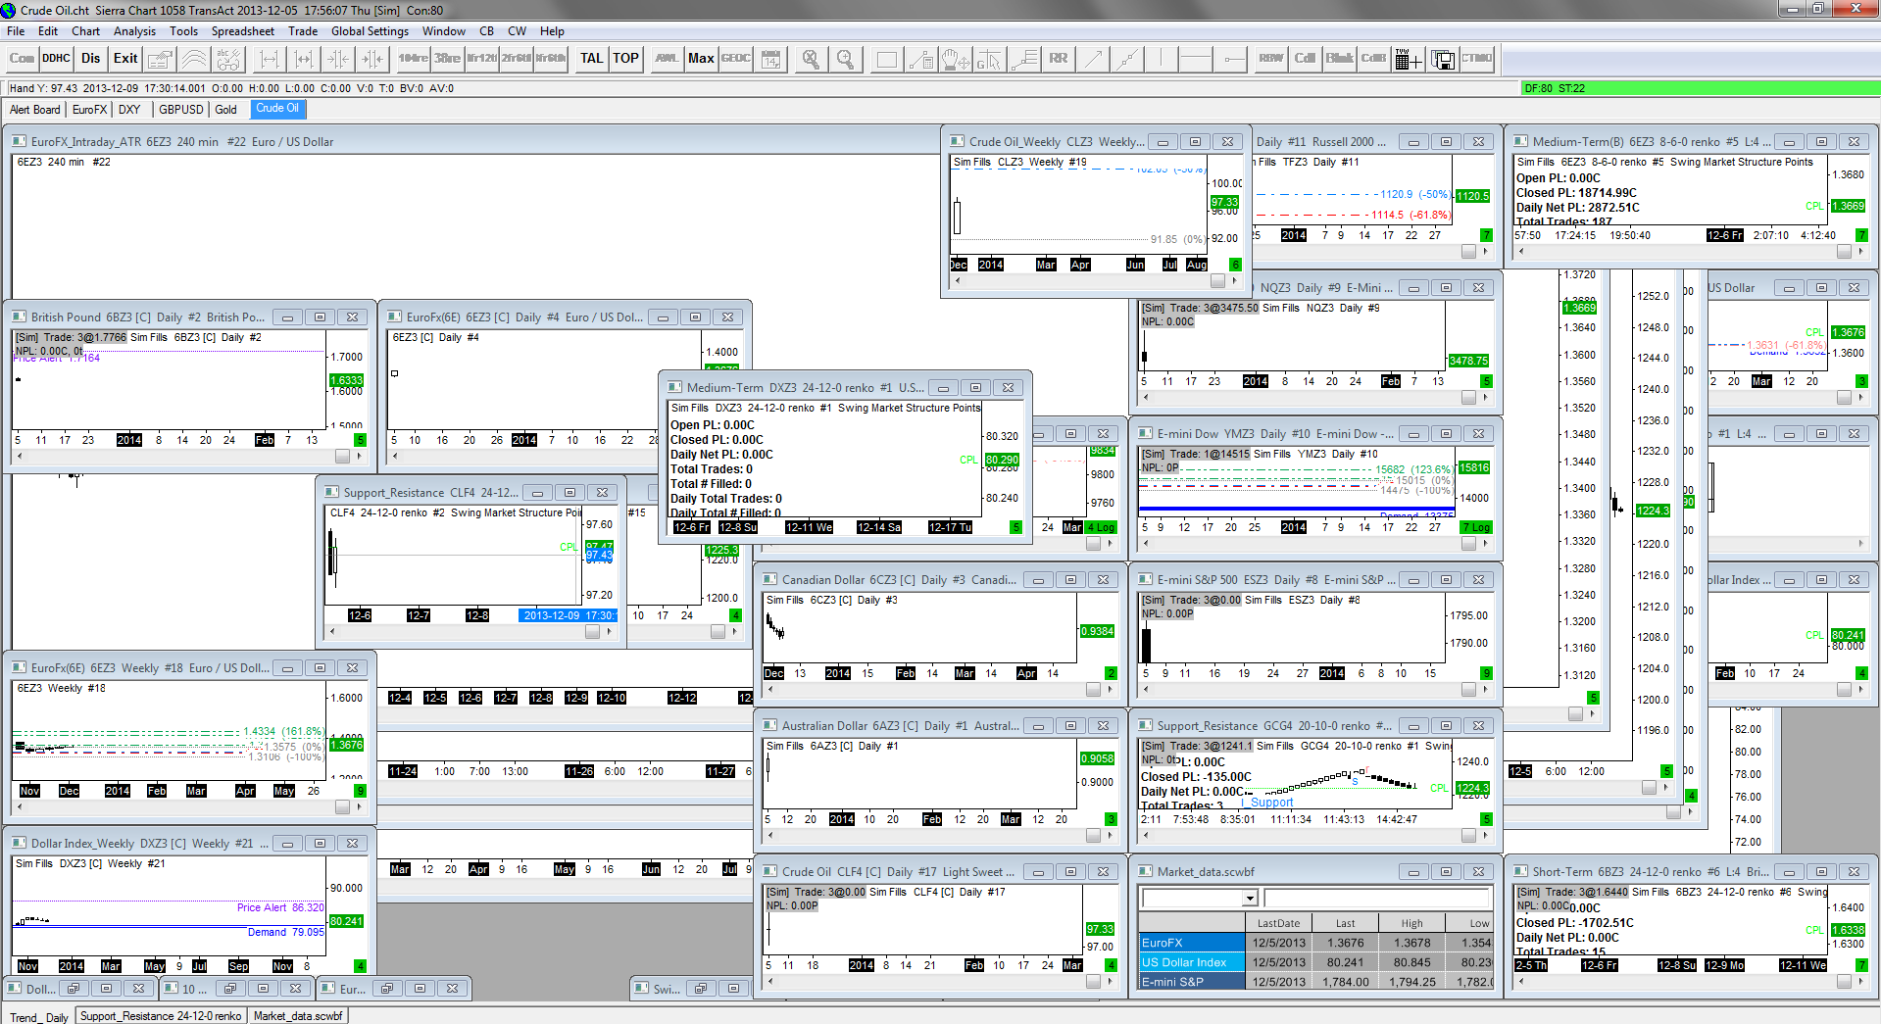Viewport: 1881px width, 1024px height.
Task: Select the zoom in magnifier tool
Action: (845, 59)
